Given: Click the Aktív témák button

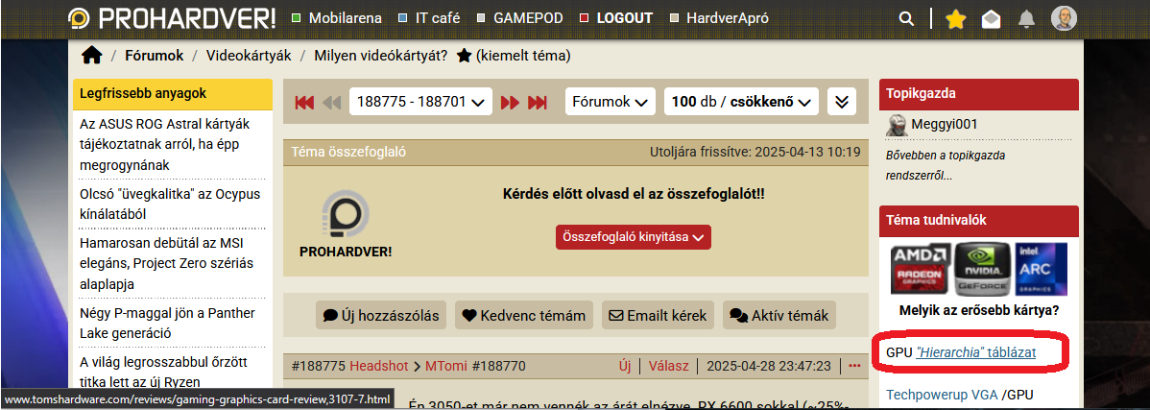Looking at the screenshot, I should point(779,315).
